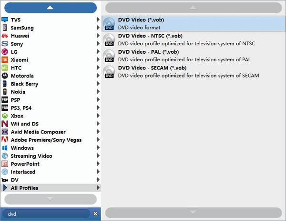Open the PowerPoint category
Image resolution: width=286 pixels, height=221 pixels.
point(51,163)
